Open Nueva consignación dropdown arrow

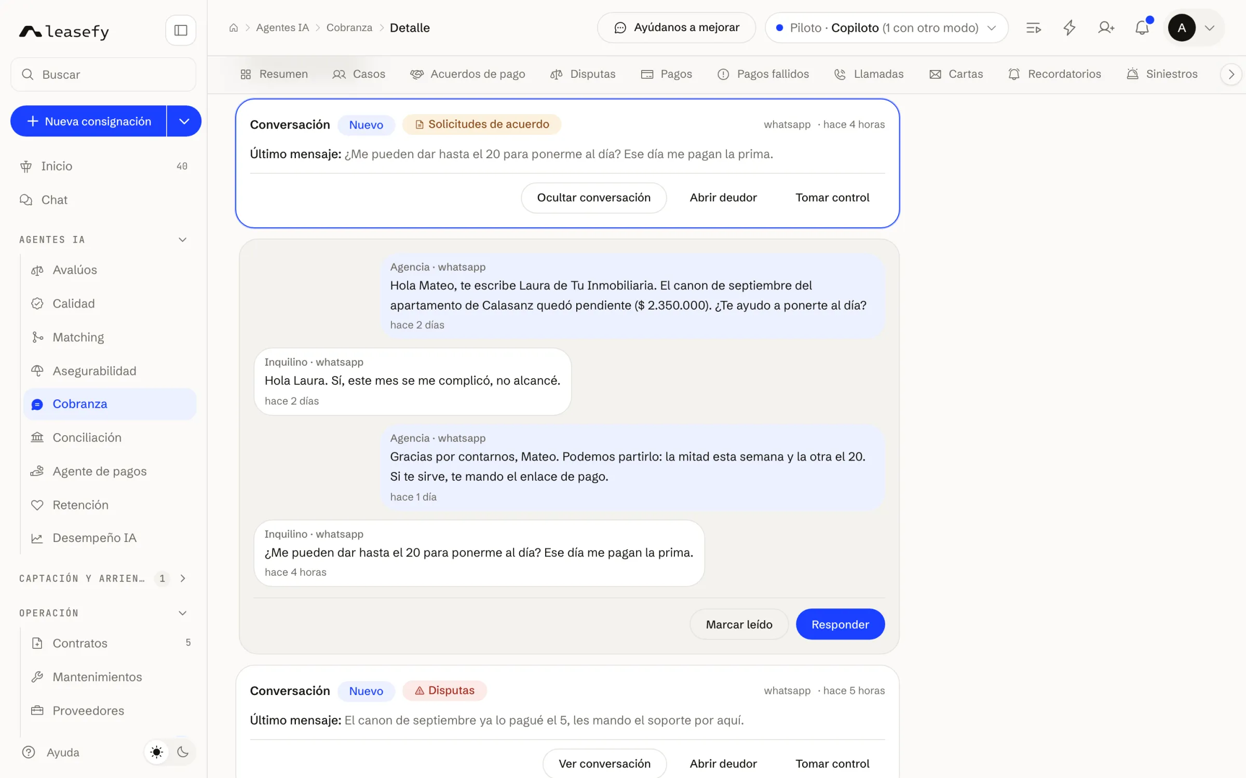pyautogui.click(x=184, y=121)
